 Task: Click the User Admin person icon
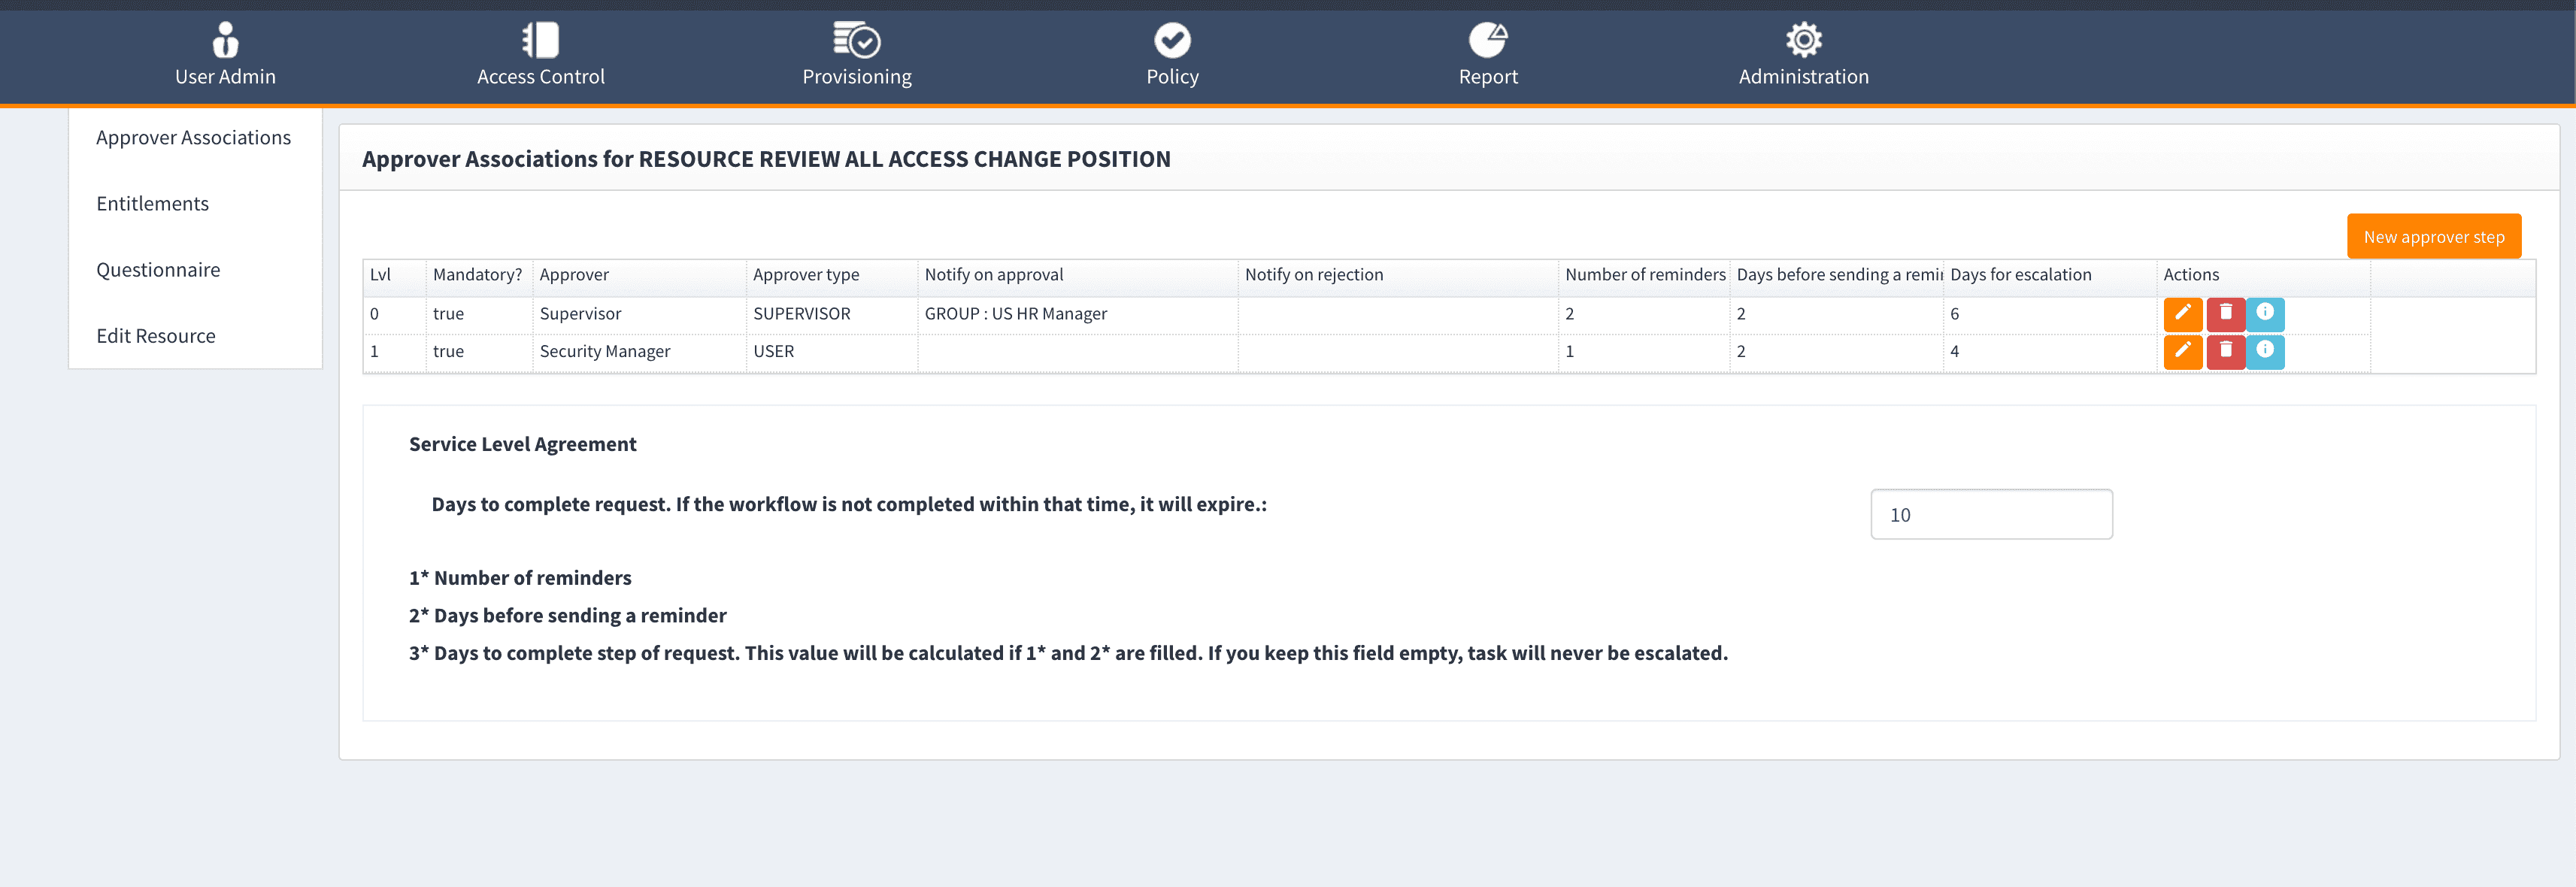225,40
